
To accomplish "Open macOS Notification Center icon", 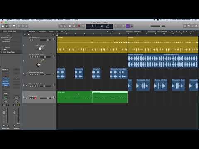I will pyautogui.click(x=196, y=20).
